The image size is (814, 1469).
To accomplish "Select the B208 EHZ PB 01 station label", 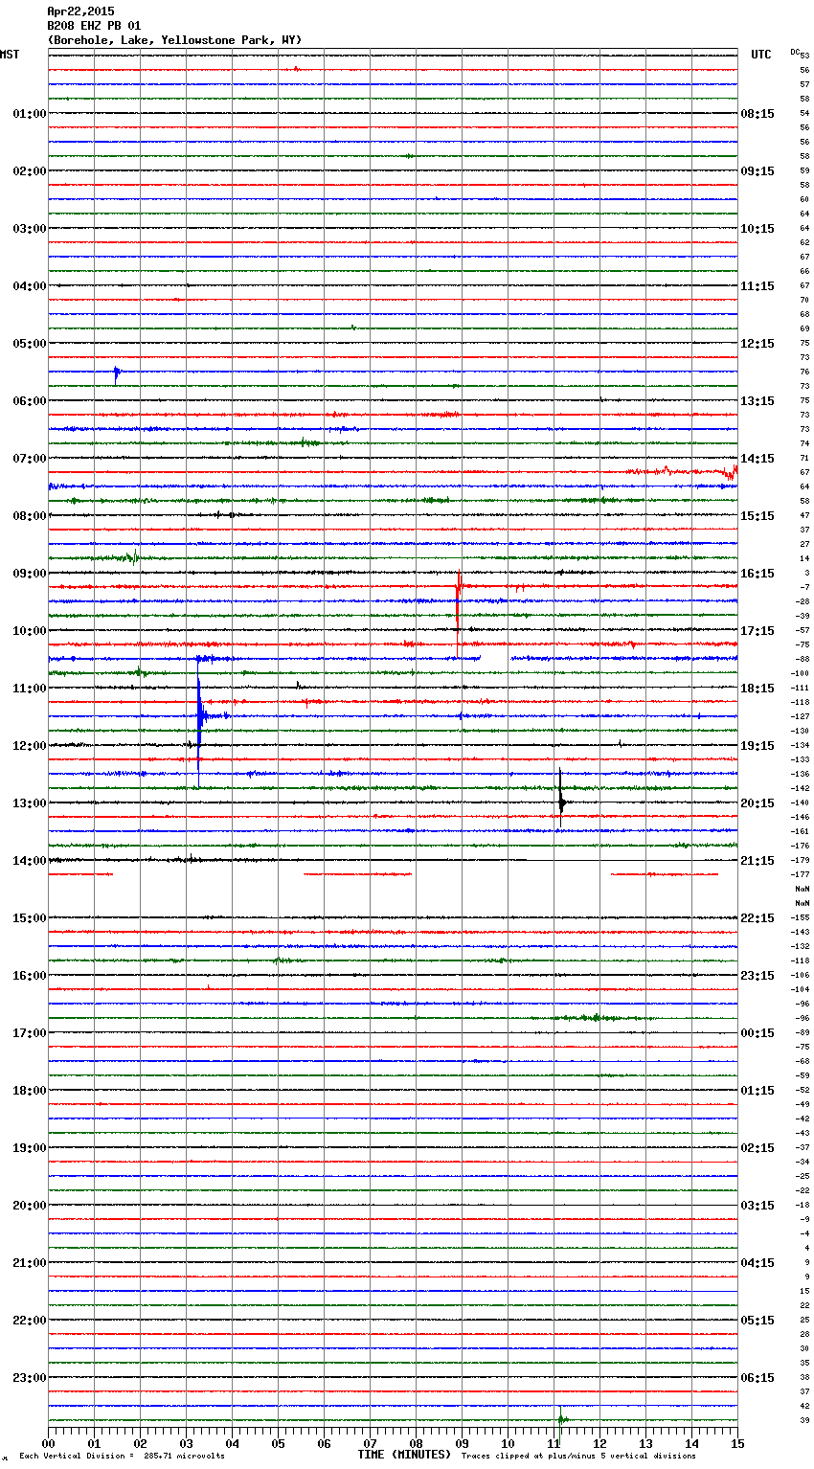I will 94,26.
